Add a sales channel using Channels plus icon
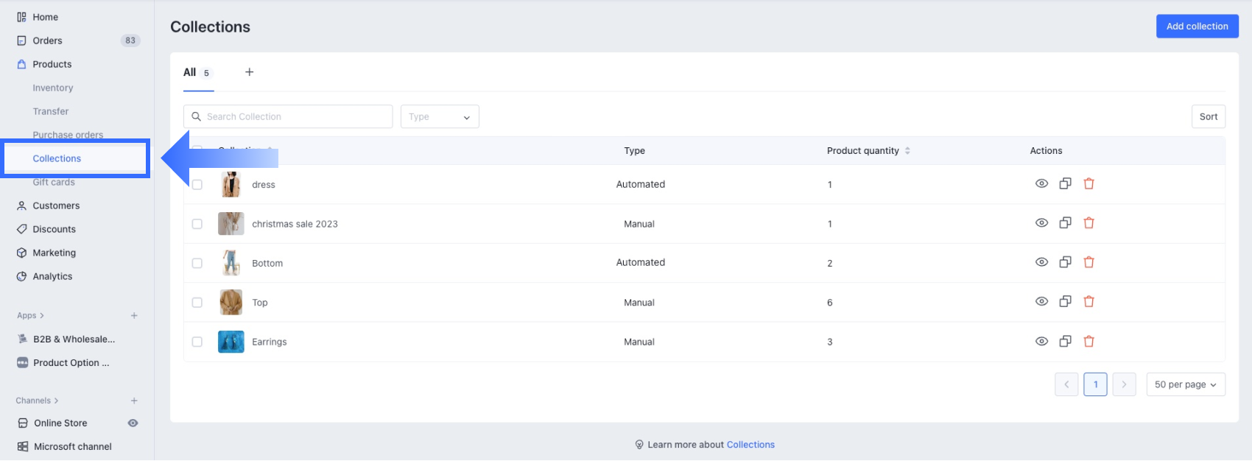This screenshot has height=461, width=1252. (134, 401)
